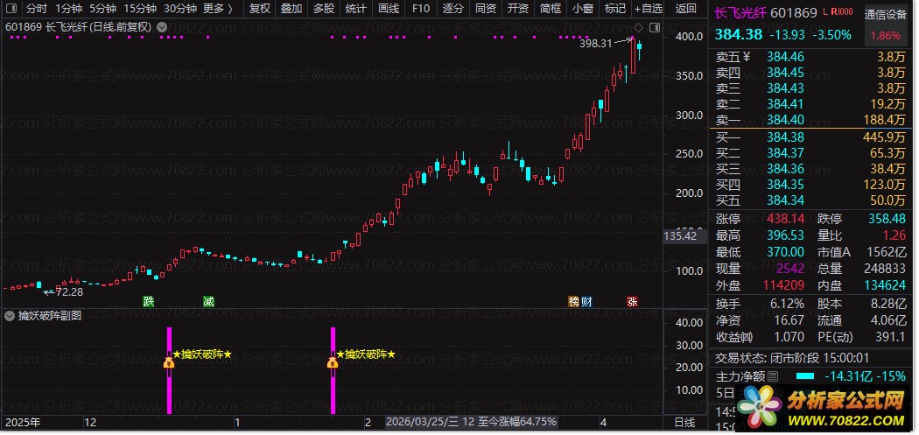The height and width of the screenshot is (435, 919).
Task: Activate the 画线 drawing tool
Action: pyautogui.click(x=388, y=8)
